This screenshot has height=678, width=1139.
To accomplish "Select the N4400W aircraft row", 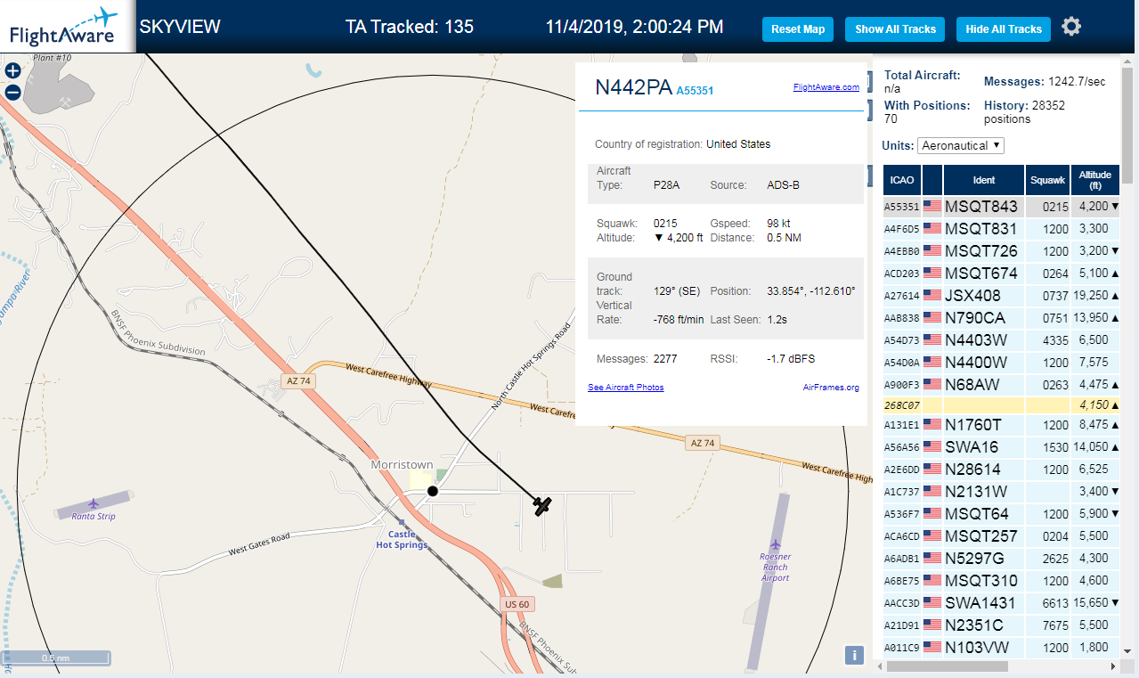I will 1001,363.
